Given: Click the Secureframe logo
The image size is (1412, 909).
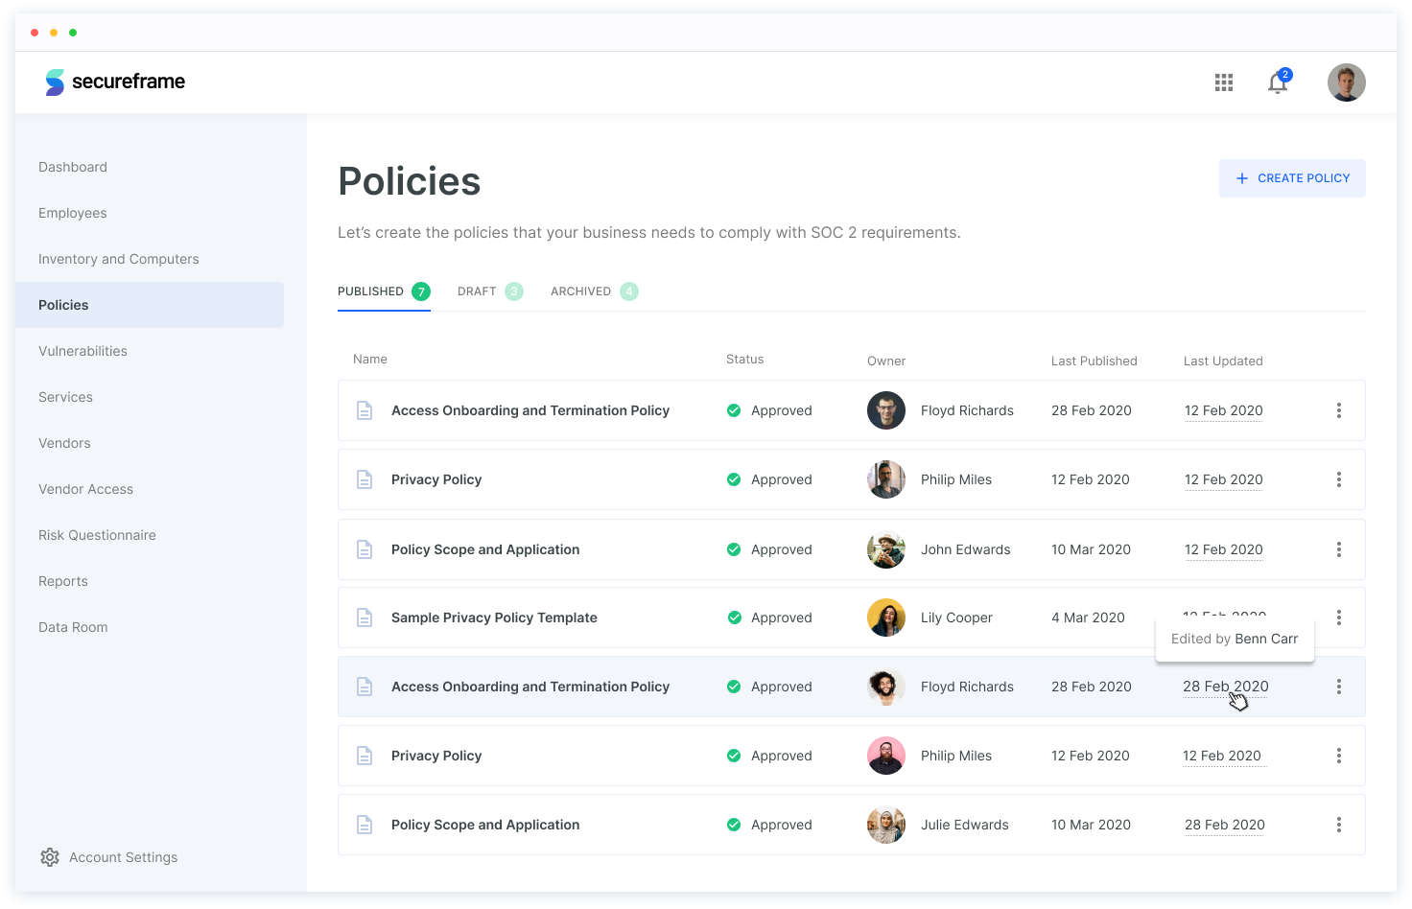Looking at the screenshot, I should 115,82.
